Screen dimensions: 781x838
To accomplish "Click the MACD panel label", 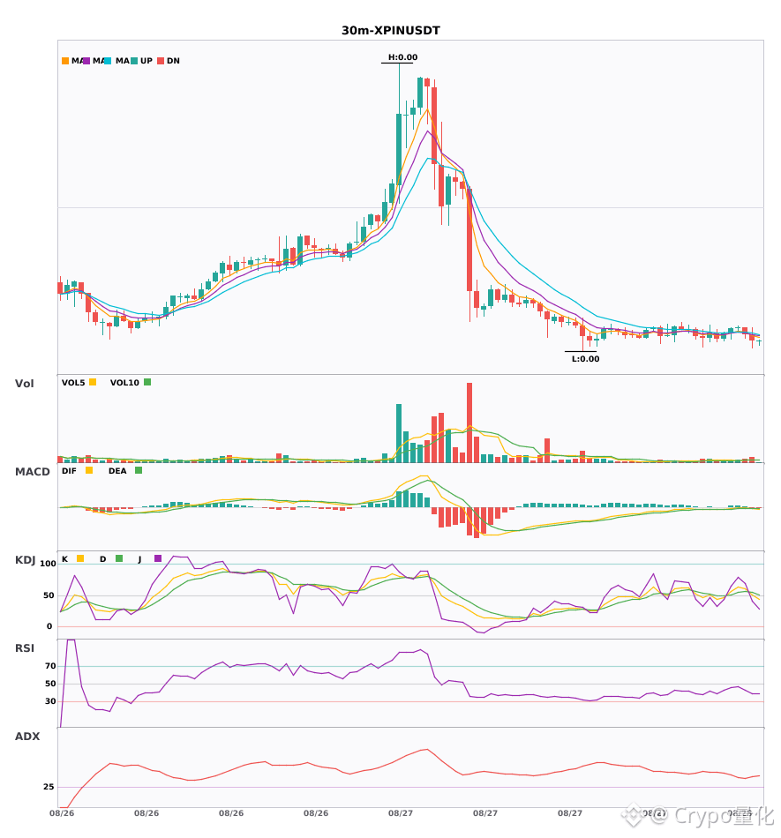I will [32, 471].
